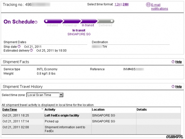Click the time zone dropdown arrow

pyautogui.click(x=61, y=95)
